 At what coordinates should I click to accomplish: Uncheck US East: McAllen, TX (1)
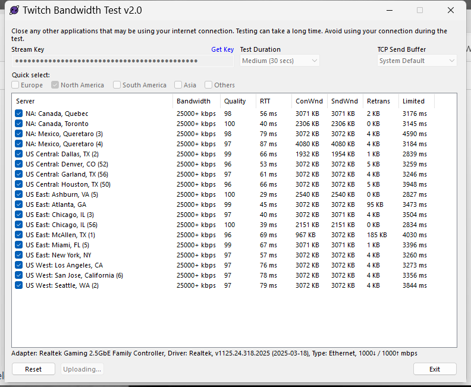pos(18,235)
